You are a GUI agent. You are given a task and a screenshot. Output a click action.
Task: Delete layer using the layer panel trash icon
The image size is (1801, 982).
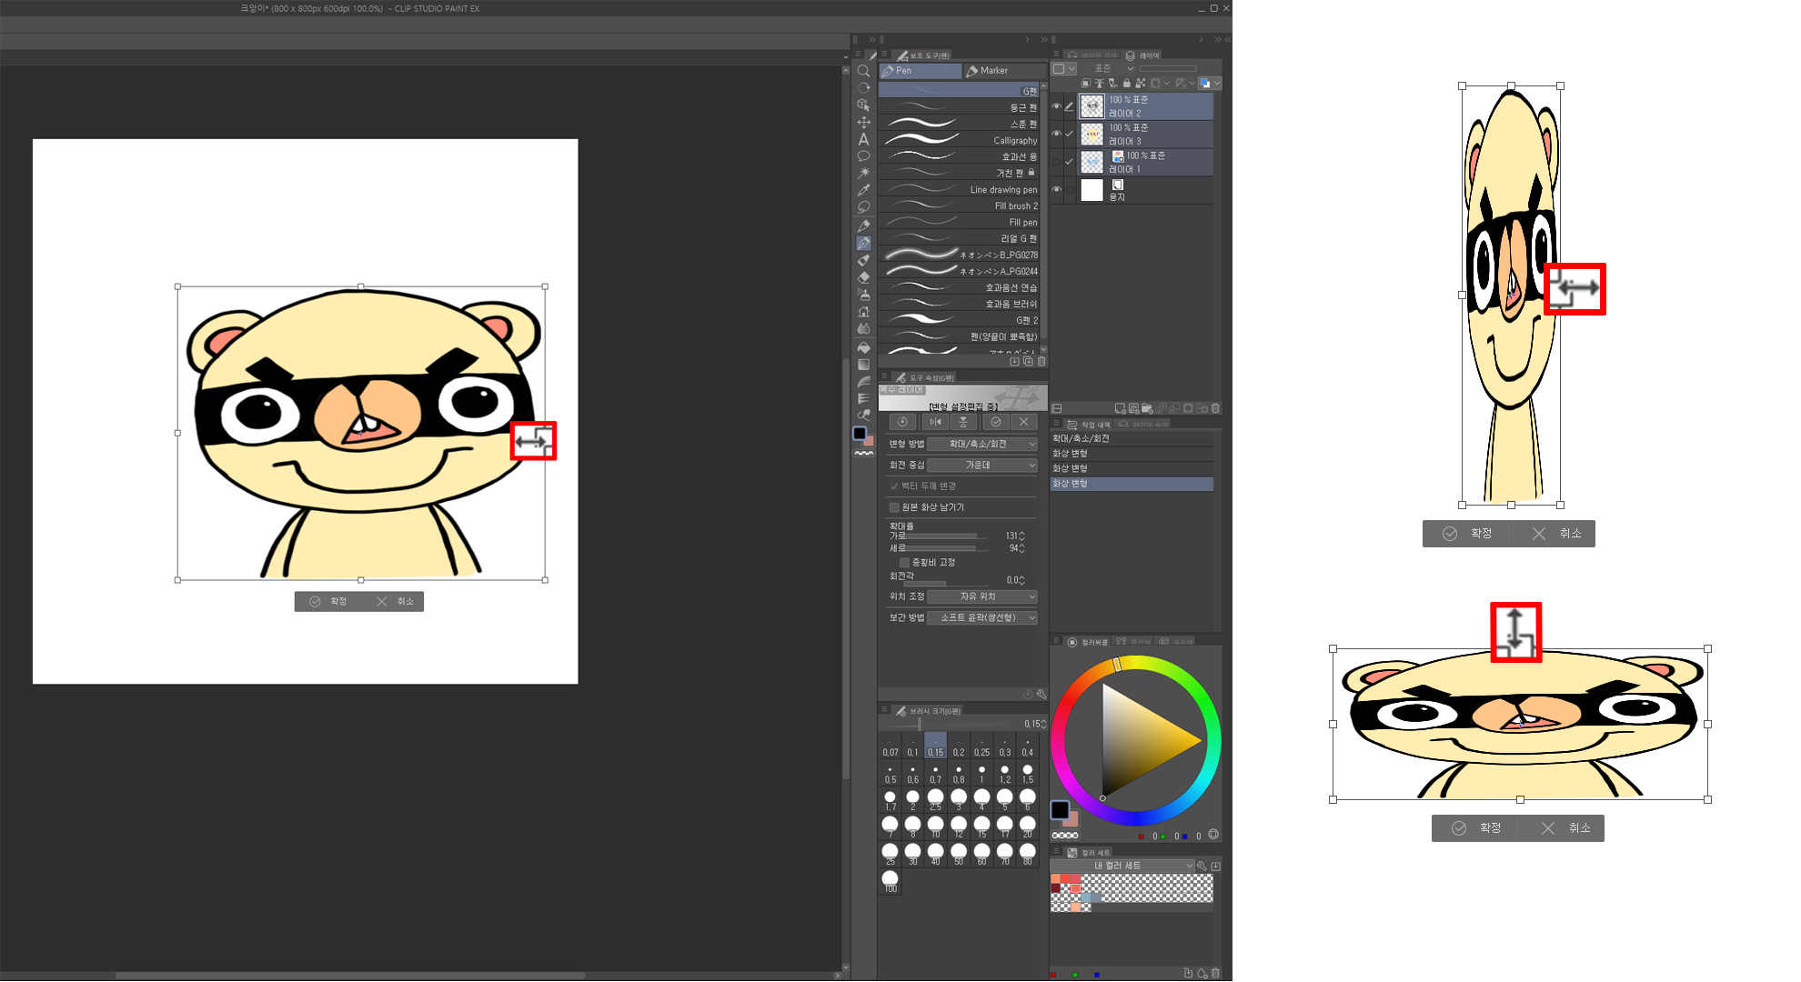1215,408
